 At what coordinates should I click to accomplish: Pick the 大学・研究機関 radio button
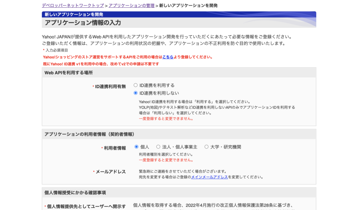click(206, 147)
